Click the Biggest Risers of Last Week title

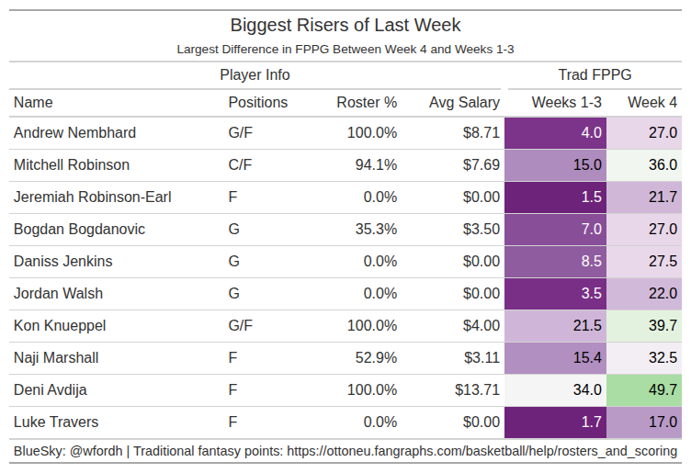point(345,25)
